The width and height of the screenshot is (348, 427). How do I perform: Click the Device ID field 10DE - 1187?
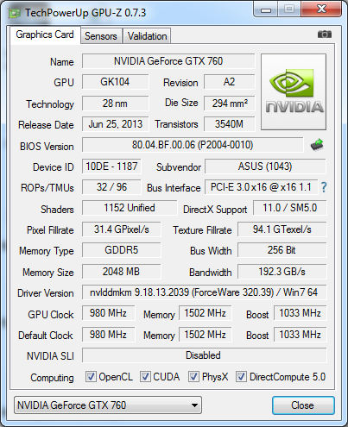(x=111, y=166)
